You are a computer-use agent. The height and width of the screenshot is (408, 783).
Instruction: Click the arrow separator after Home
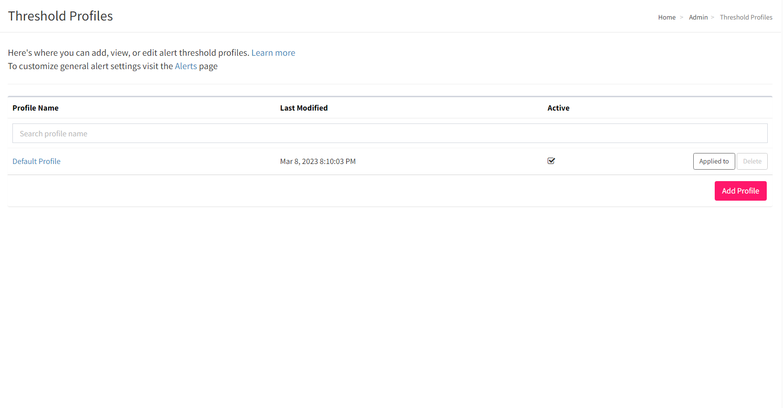[681, 18]
